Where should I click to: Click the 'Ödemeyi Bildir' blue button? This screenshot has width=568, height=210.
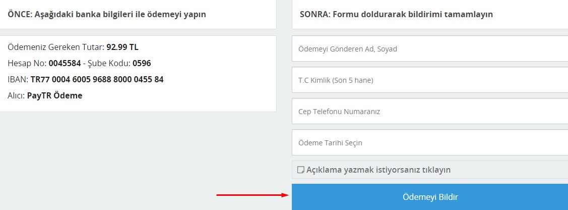point(430,197)
